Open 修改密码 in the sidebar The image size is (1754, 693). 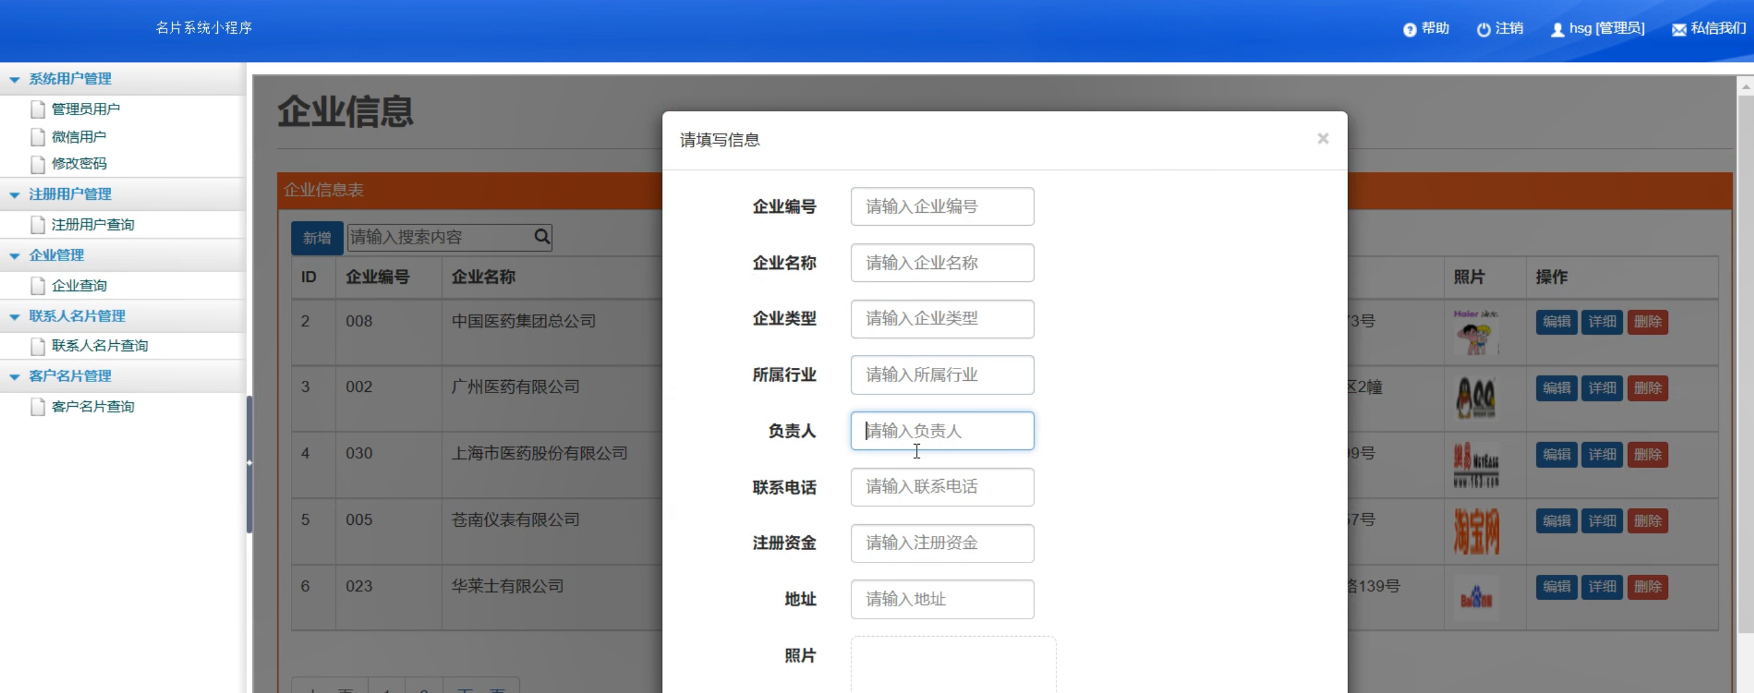click(79, 164)
